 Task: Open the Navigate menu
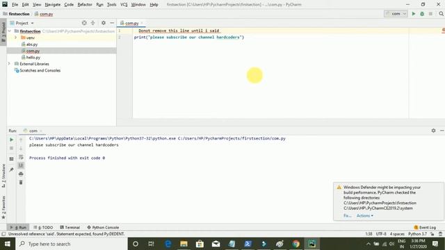[x=53, y=5]
